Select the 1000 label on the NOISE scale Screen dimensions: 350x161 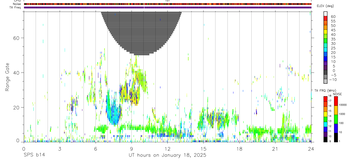342,114
